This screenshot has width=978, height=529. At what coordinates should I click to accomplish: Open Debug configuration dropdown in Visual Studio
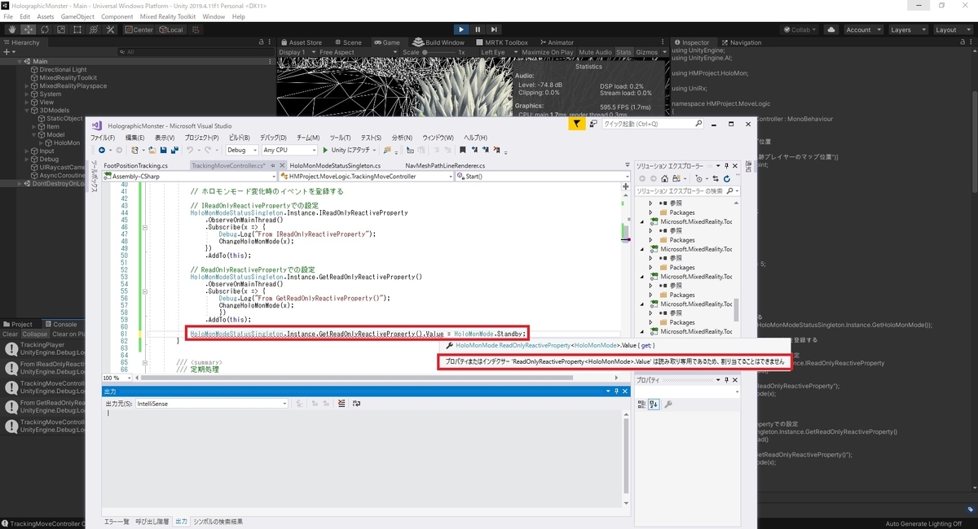[x=242, y=150]
